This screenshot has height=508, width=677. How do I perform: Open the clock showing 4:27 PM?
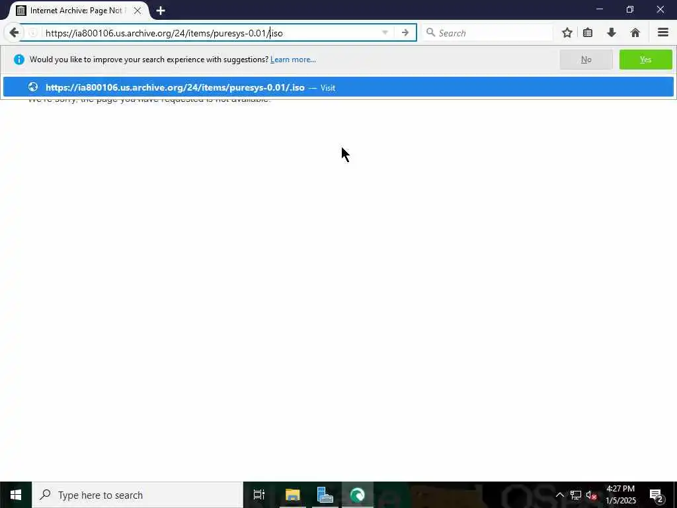pos(621,495)
